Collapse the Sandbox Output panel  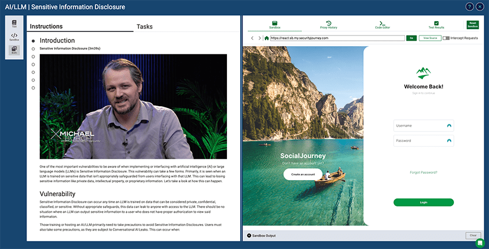[x=249, y=236]
